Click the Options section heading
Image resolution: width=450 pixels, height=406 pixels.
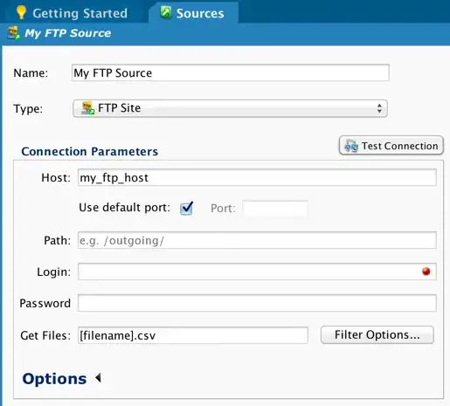[x=54, y=379]
